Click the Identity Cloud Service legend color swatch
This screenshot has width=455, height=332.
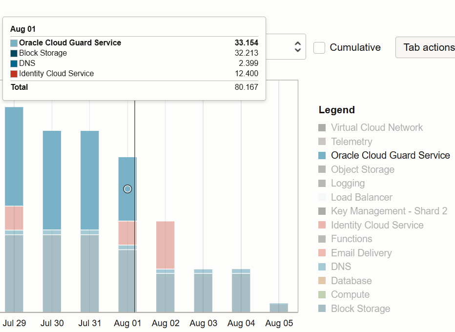click(322, 225)
